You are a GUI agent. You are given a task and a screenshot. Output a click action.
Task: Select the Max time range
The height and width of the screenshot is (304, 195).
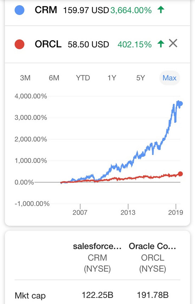click(169, 78)
